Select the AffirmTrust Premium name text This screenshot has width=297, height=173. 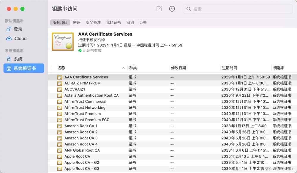tap(83, 114)
